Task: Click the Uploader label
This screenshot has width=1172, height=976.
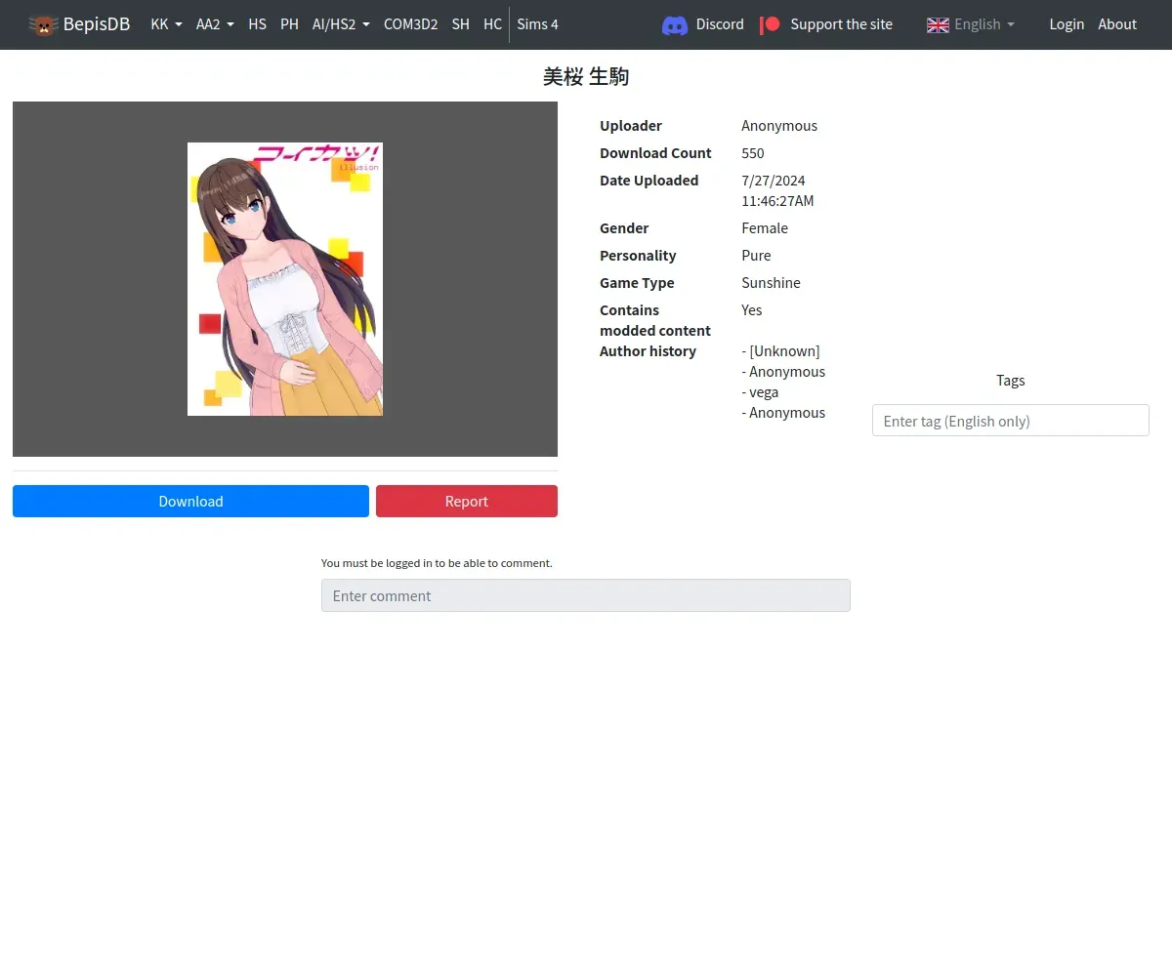Action: point(631,126)
